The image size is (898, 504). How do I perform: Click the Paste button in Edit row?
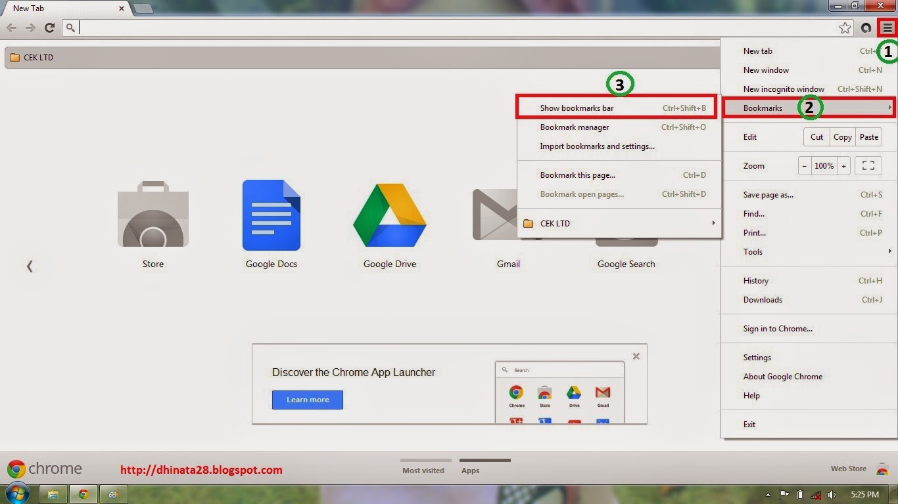click(868, 136)
